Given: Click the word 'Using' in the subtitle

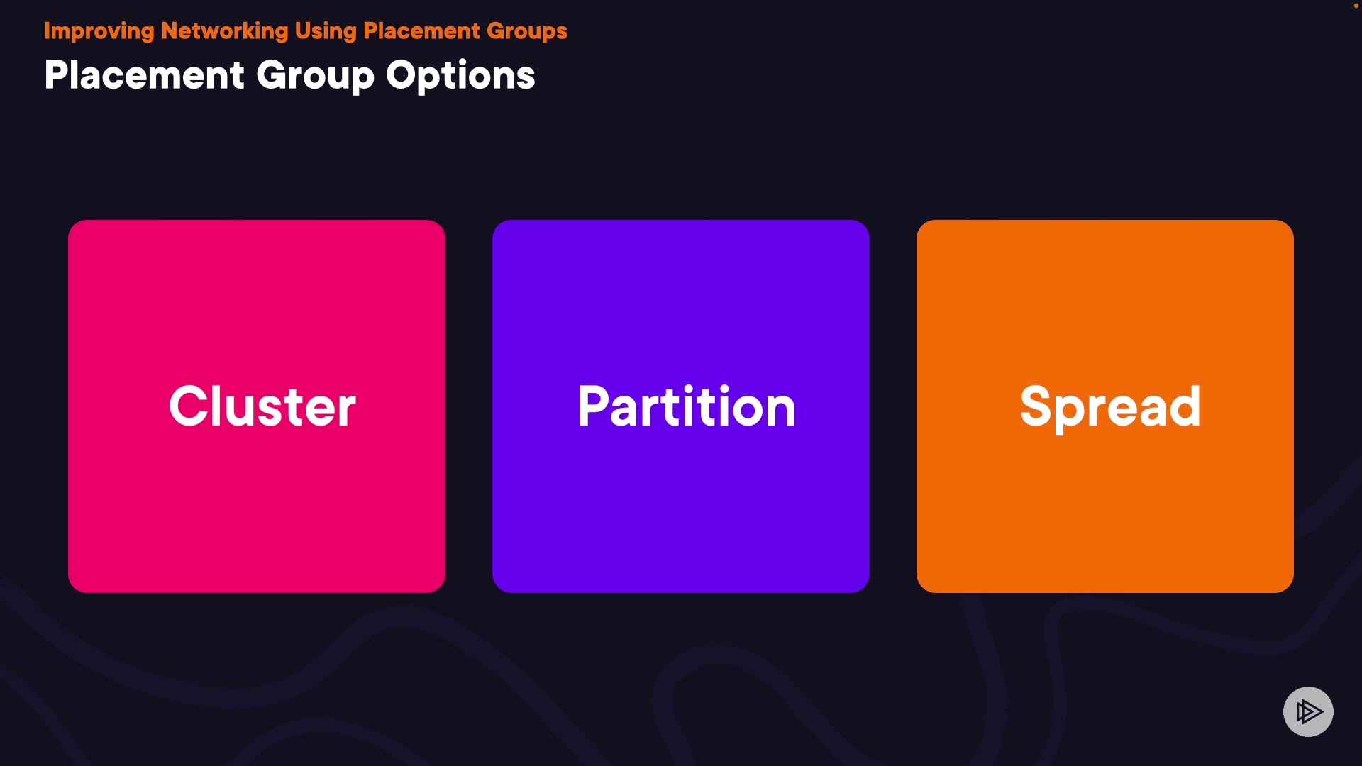Looking at the screenshot, I should click(x=326, y=32).
